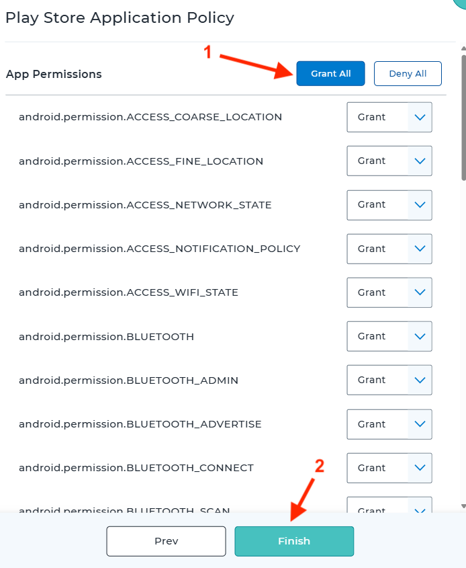Image resolution: width=466 pixels, height=568 pixels.
Task: Click the Grant All button
Action: point(330,74)
